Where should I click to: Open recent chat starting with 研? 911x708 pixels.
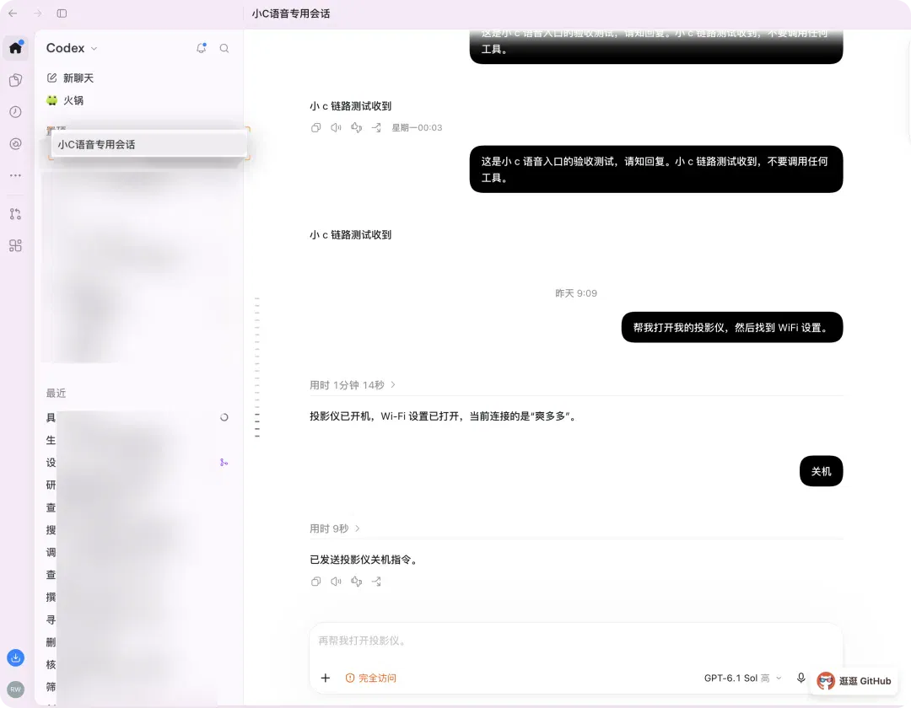[x=137, y=485]
